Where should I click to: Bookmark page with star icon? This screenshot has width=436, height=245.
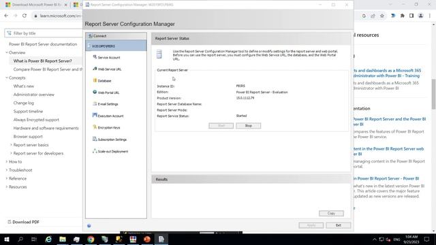[382, 16]
